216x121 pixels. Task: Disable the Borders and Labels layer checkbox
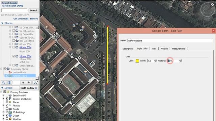(x=7, y=98)
